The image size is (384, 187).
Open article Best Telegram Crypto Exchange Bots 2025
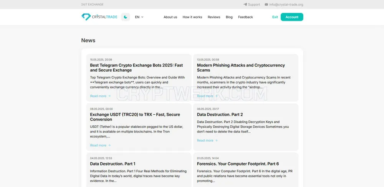136,68
